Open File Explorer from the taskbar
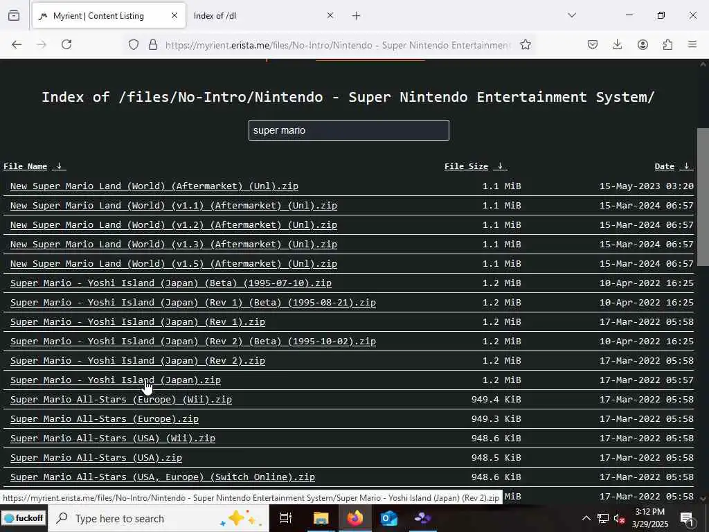Image resolution: width=709 pixels, height=532 pixels. click(x=321, y=518)
